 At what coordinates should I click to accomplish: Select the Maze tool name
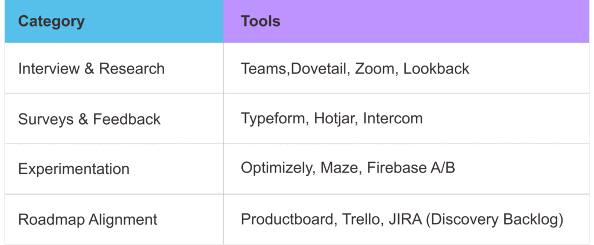click(x=337, y=170)
